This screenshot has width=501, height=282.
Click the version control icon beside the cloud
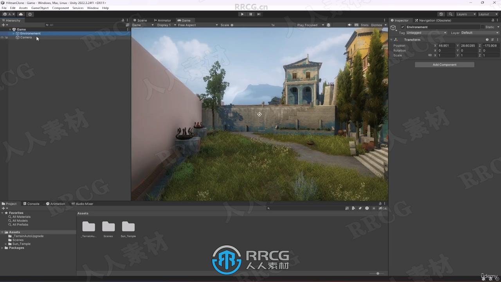point(30,14)
